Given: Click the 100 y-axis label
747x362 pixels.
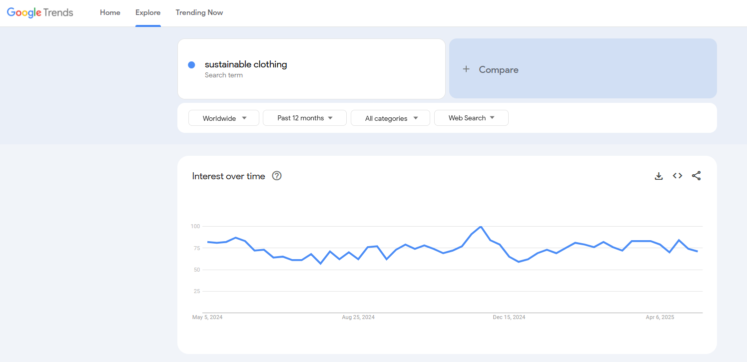Looking at the screenshot, I should click(x=195, y=227).
